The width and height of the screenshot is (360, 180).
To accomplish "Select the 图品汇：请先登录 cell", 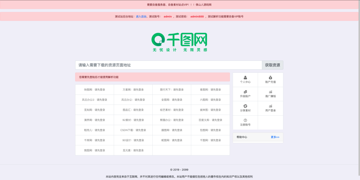I will [133, 110].
